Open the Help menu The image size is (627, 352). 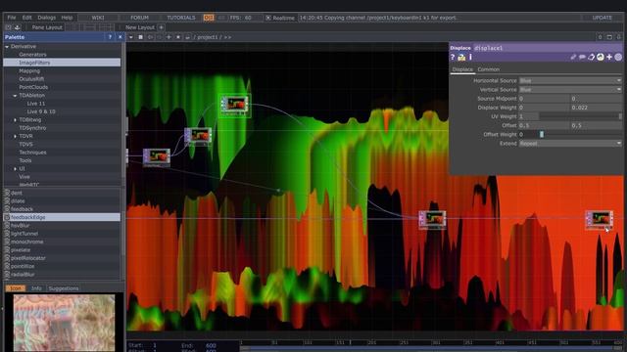click(67, 18)
